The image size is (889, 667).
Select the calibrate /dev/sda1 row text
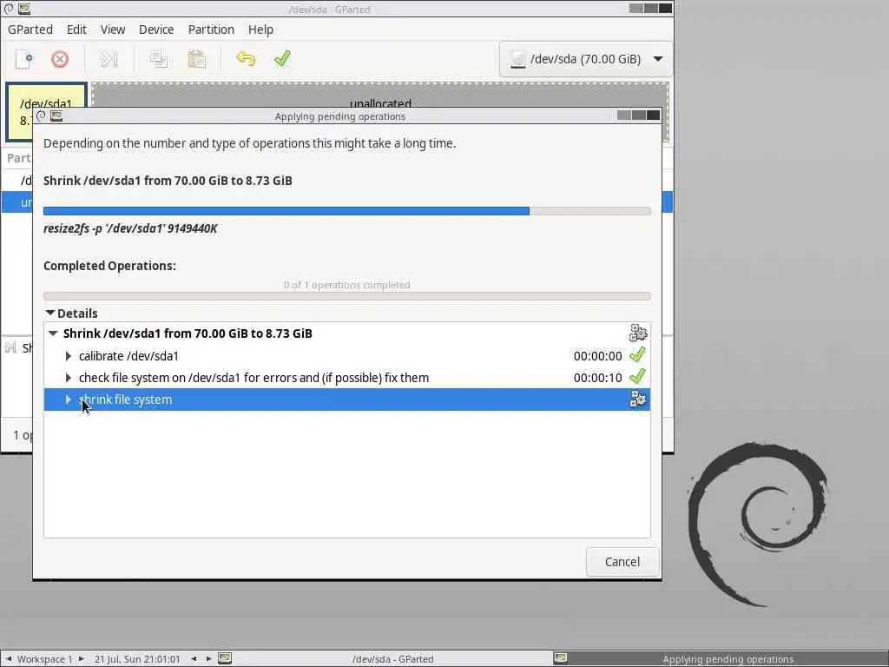click(128, 356)
